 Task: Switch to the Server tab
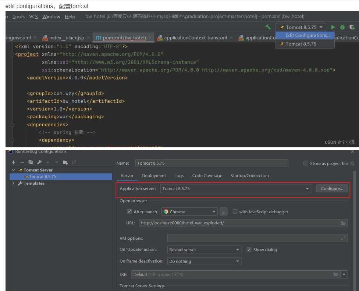pyautogui.click(x=127, y=176)
